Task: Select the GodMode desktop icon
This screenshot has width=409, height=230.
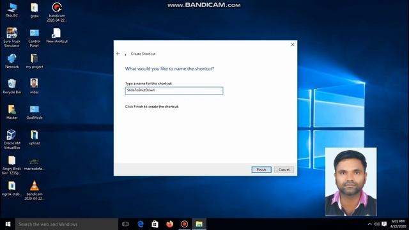Action: pos(35,112)
